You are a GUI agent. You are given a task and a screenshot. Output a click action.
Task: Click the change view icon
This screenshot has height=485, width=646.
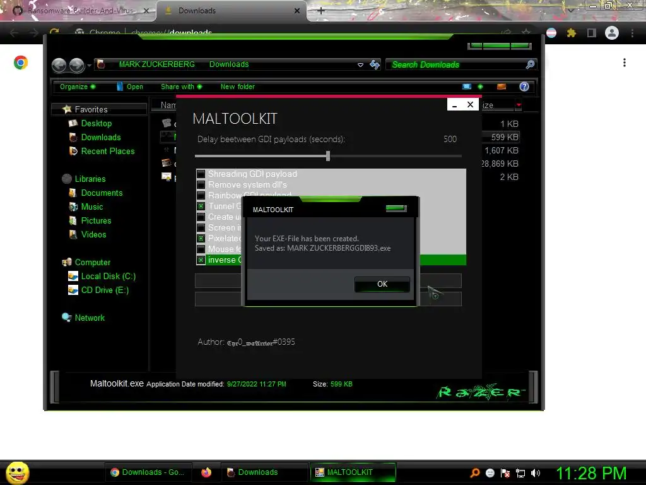[x=467, y=87]
